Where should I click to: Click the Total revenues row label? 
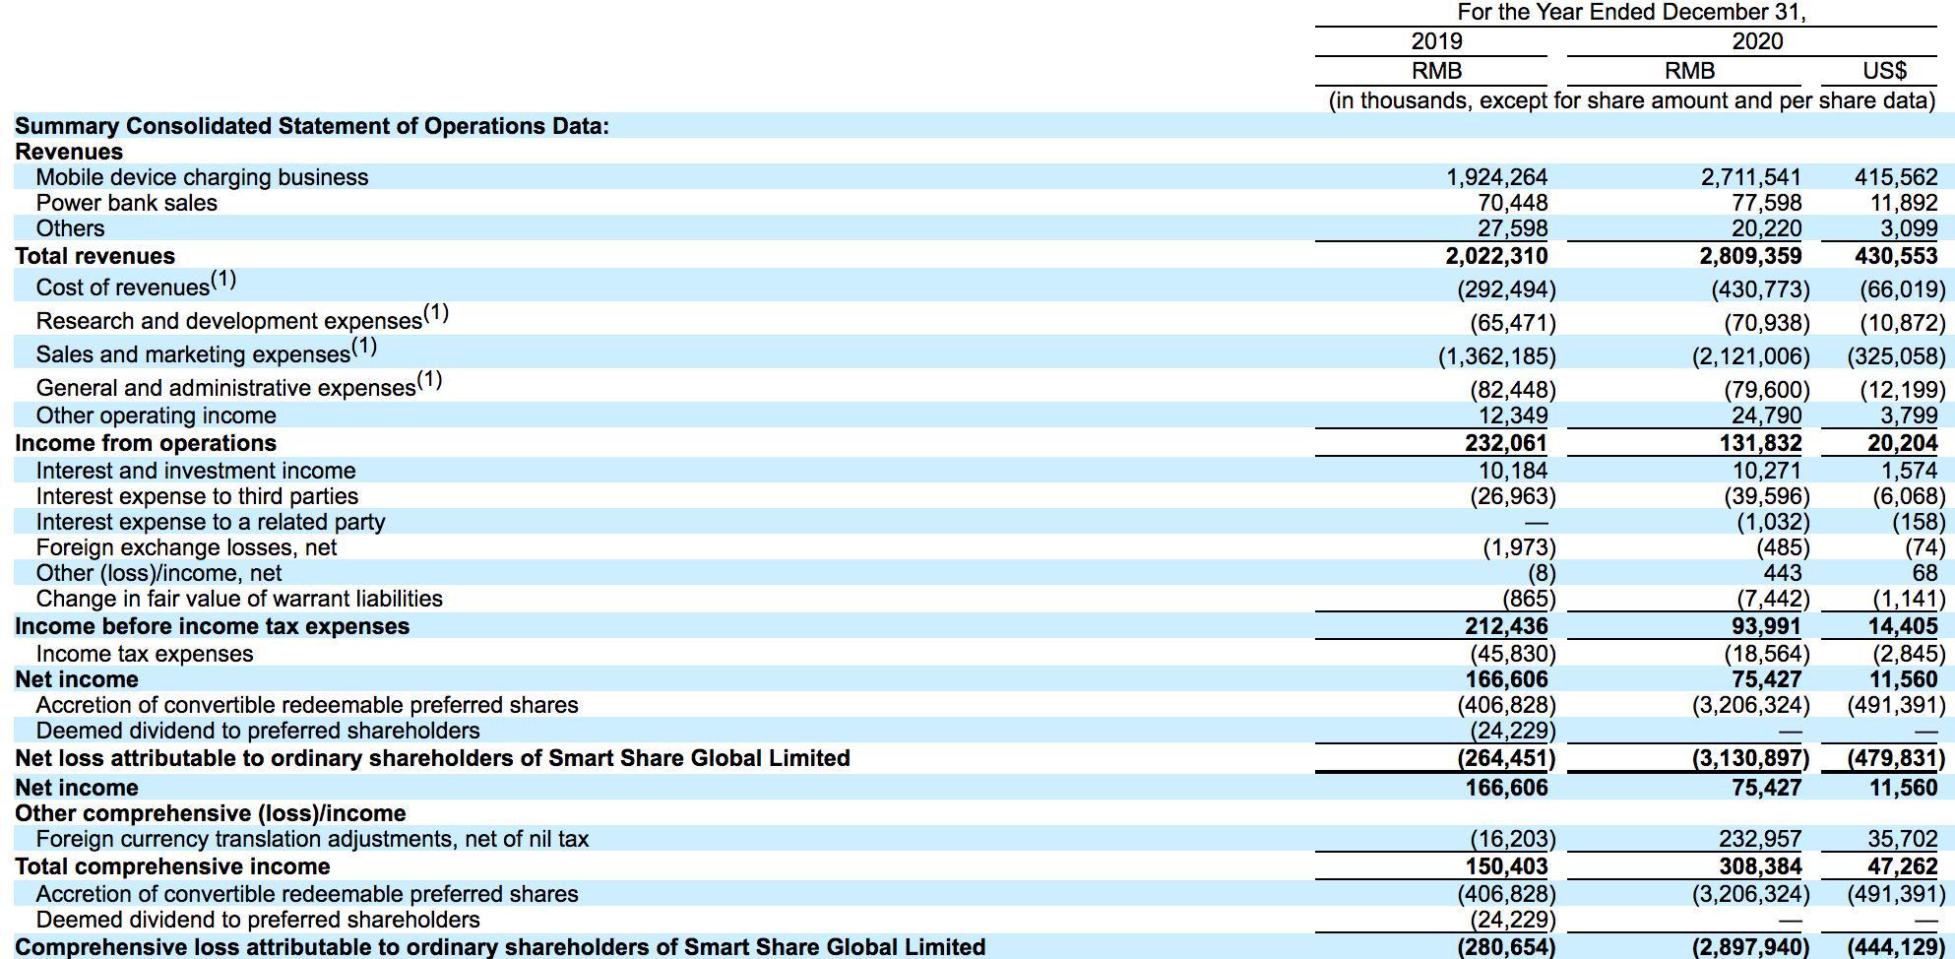[x=95, y=256]
